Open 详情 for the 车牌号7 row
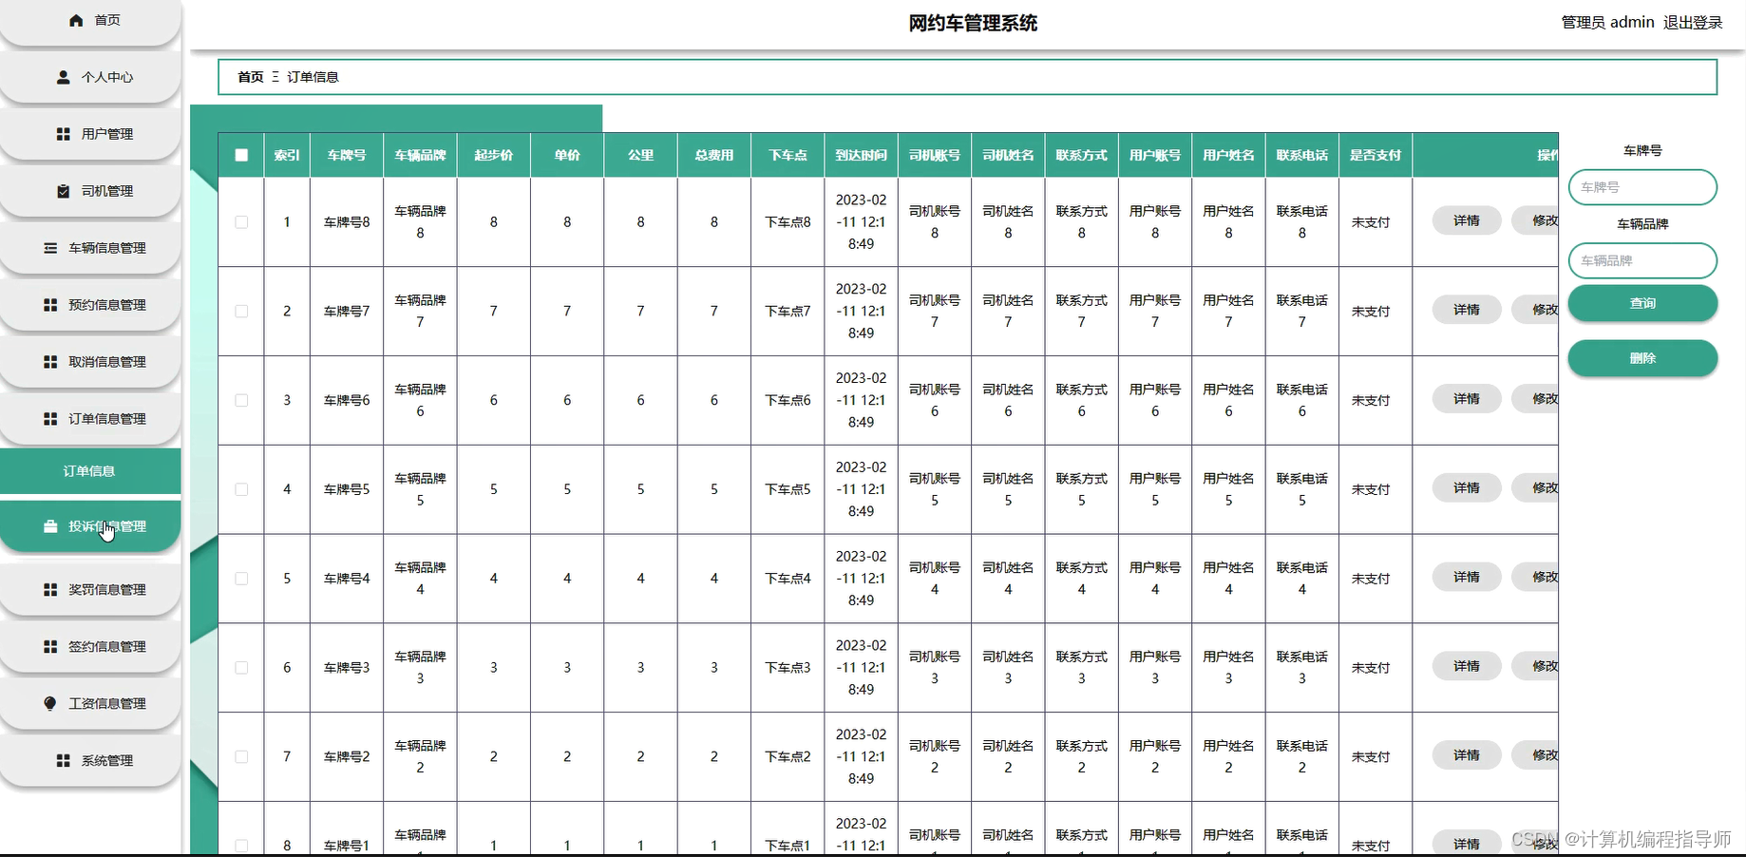Screen dimensions: 1746x857 pos(1467,310)
